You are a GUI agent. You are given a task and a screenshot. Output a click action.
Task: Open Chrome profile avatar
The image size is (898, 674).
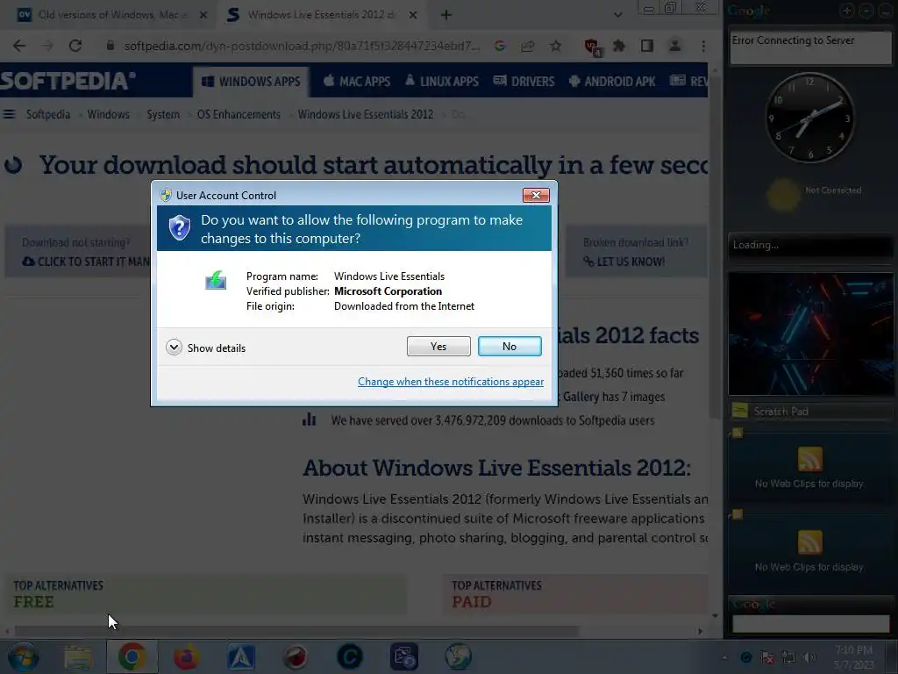click(675, 46)
